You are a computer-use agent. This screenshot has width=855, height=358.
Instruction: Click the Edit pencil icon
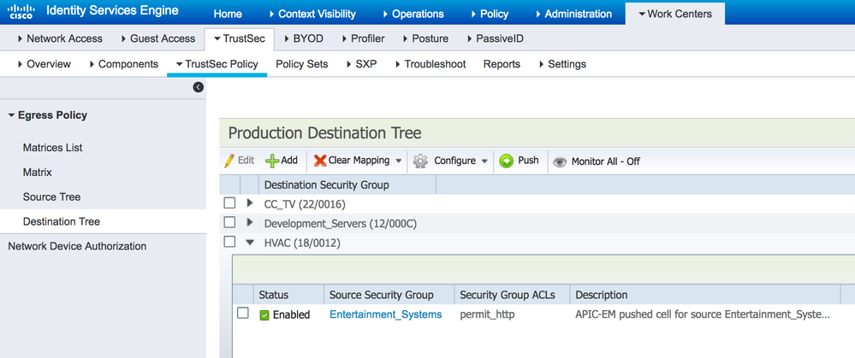pyautogui.click(x=229, y=161)
